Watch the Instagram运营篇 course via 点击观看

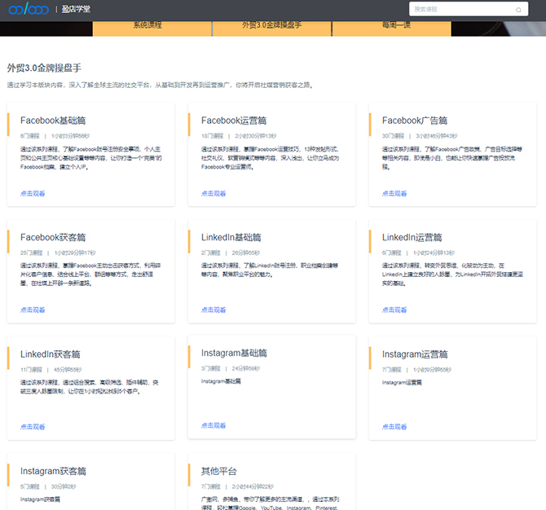(x=394, y=427)
